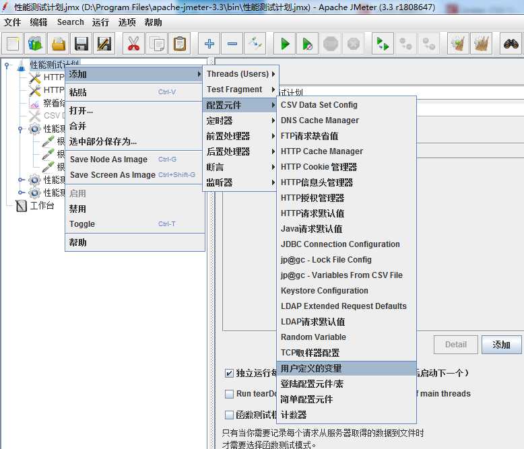This screenshot has width=524, height=449.
Task: Toggle the 函数测试模式 checkbox
Action: point(229,415)
